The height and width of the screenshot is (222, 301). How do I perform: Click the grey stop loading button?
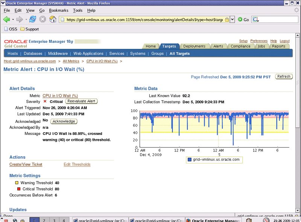tap(43, 19)
